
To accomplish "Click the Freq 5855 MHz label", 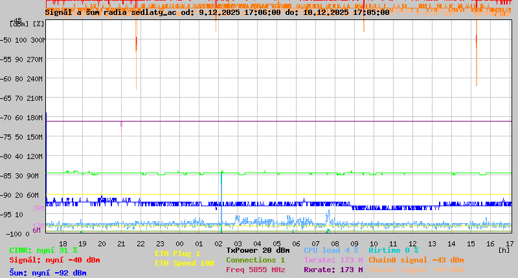I will pyautogui.click(x=255, y=270).
